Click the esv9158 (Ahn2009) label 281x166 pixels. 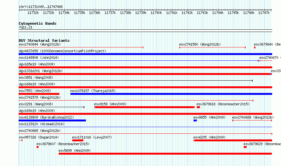[110, 104]
